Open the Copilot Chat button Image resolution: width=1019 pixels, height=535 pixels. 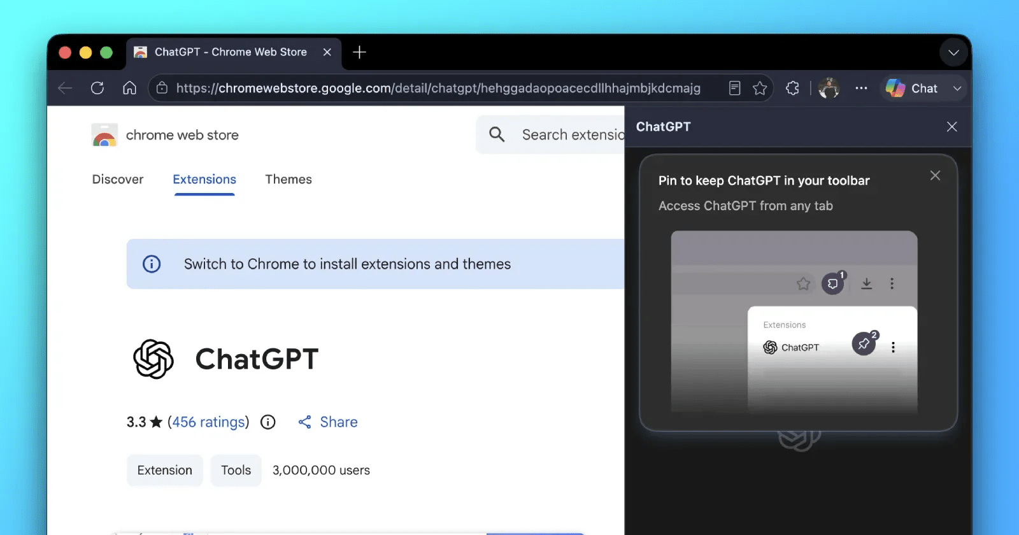coord(912,88)
